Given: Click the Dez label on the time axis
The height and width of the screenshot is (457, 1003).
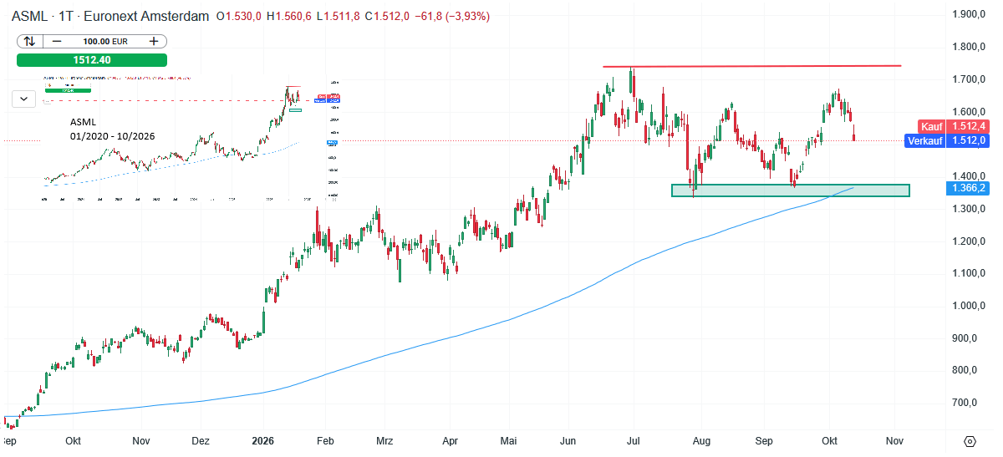Looking at the screenshot, I should pyautogui.click(x=201, y=440).
